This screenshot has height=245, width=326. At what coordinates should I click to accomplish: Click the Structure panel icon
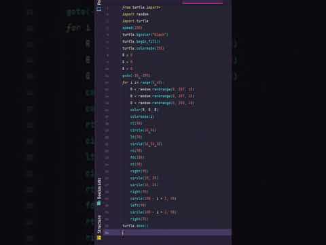pos(99,238)
